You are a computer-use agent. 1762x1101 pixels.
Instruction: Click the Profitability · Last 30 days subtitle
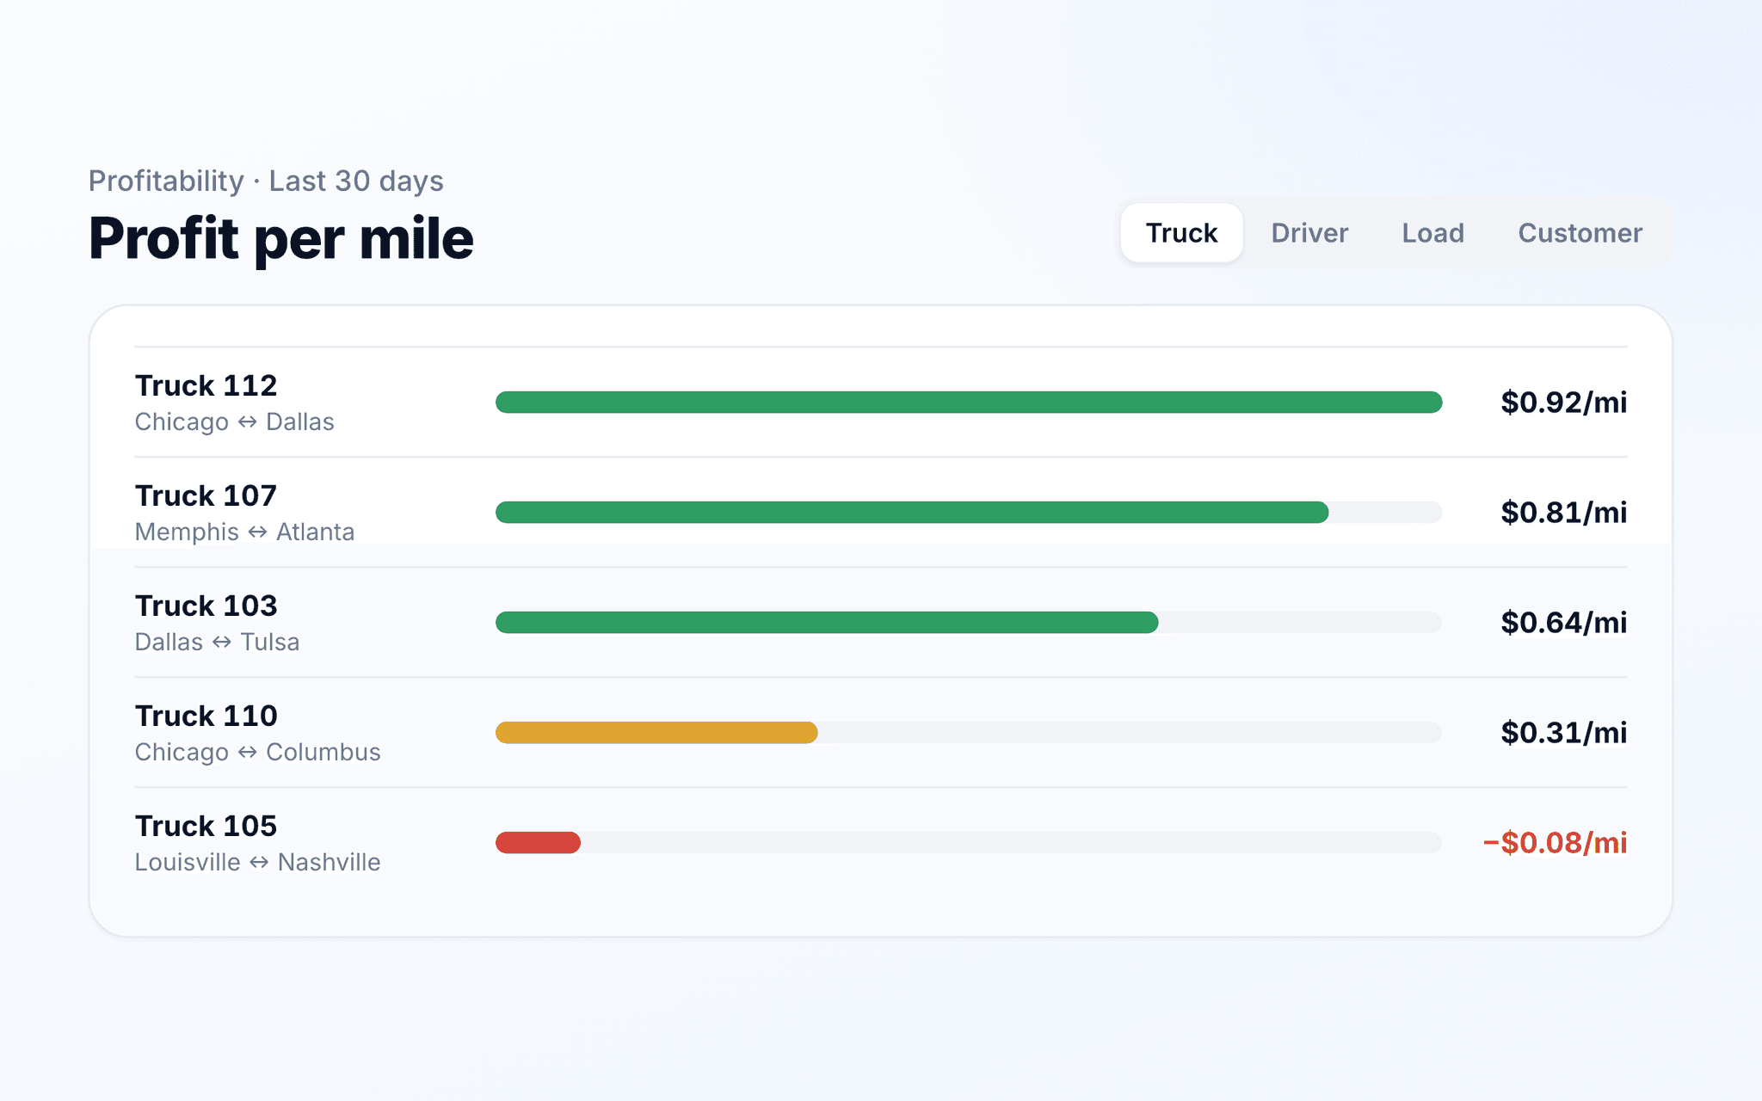click(x=266, y=181)
